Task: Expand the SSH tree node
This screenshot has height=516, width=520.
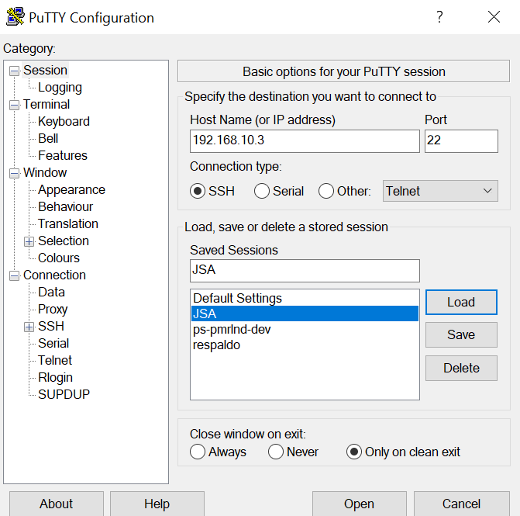Action: pyautogui.click(x=29, y=327)
